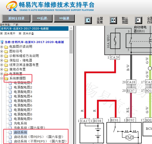Select the 系统原理图 folder label

(18, 78)
